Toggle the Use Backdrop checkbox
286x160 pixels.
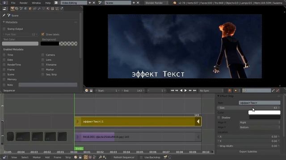[x=141, y=157]
